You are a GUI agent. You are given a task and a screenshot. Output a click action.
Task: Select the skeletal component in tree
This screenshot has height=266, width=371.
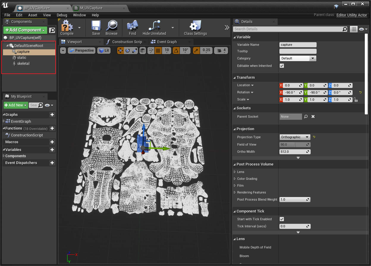pyautogui.click(x=23, y=64)
